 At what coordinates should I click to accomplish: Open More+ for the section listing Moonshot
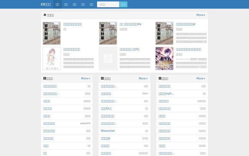(143, 78)
